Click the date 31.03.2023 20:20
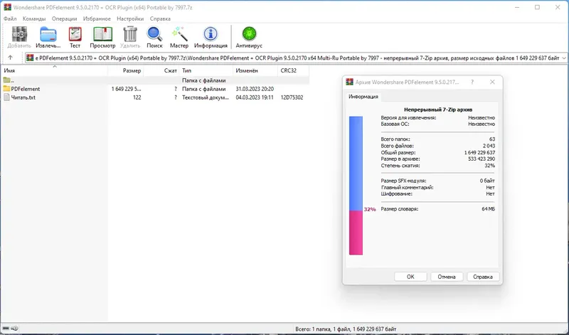Screen dimensions: 569x335 (x=255, y=89)
